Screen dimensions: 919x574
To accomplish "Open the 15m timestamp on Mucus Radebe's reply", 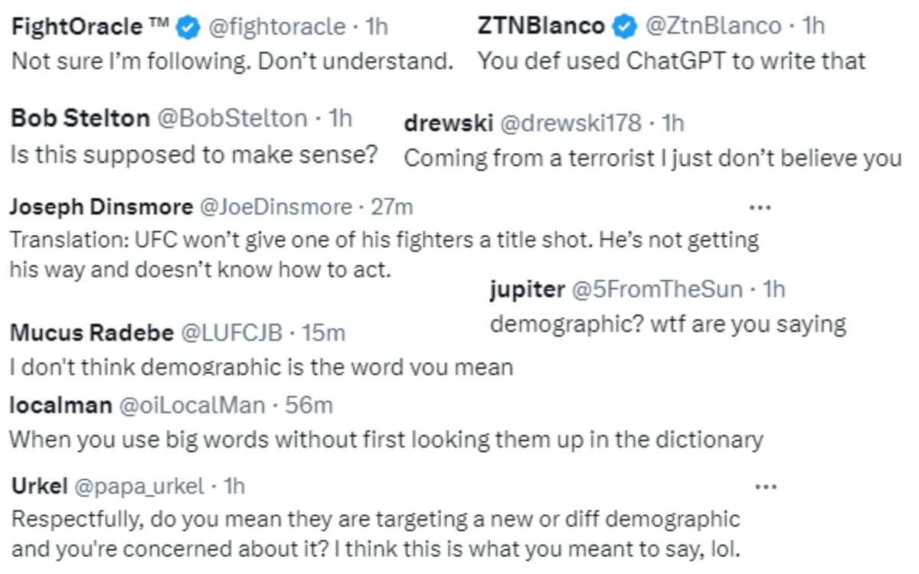I will pyautogui.click(x=323, y=333).
